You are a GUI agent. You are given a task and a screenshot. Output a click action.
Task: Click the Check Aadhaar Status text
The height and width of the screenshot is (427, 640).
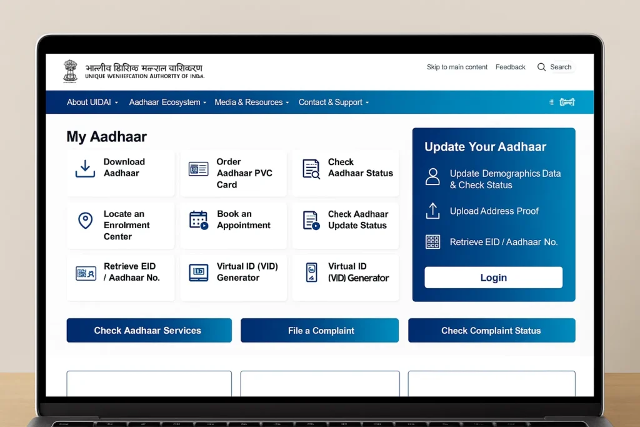[361, 168]
